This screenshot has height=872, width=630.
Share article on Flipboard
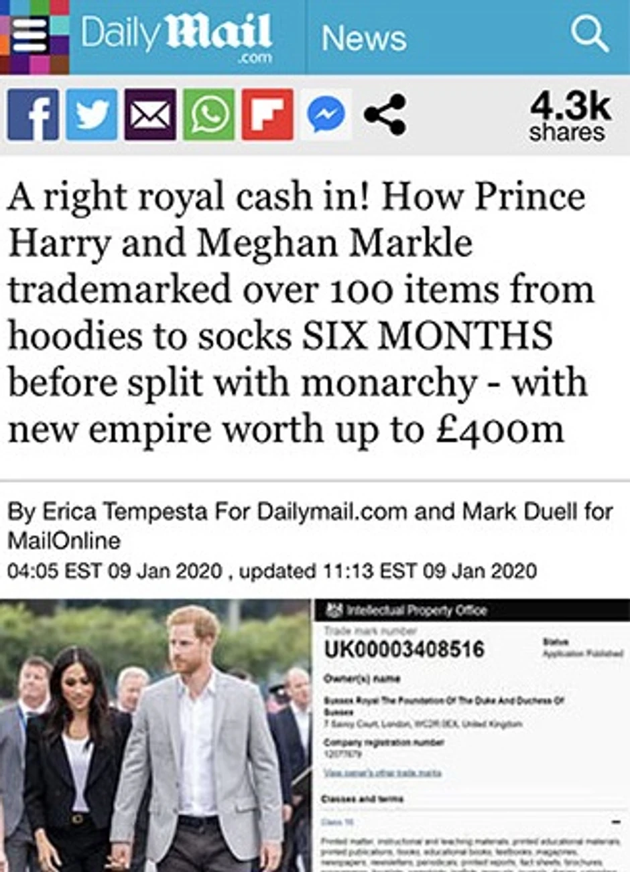(x=267, y=115)
